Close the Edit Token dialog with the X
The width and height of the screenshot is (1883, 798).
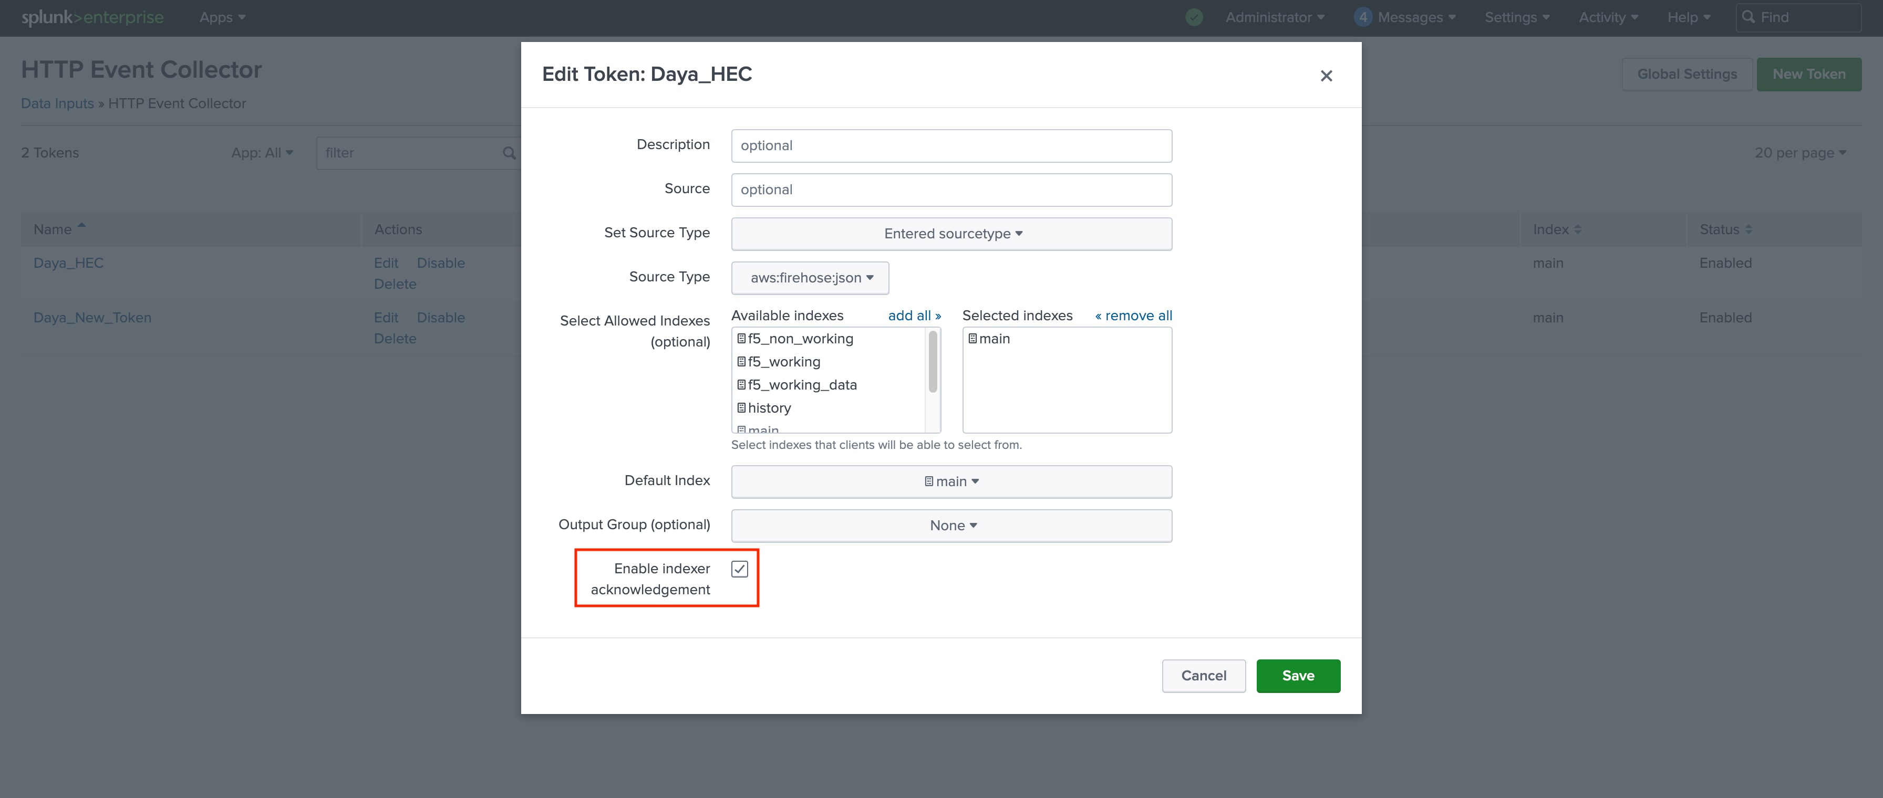[1326, 76]
